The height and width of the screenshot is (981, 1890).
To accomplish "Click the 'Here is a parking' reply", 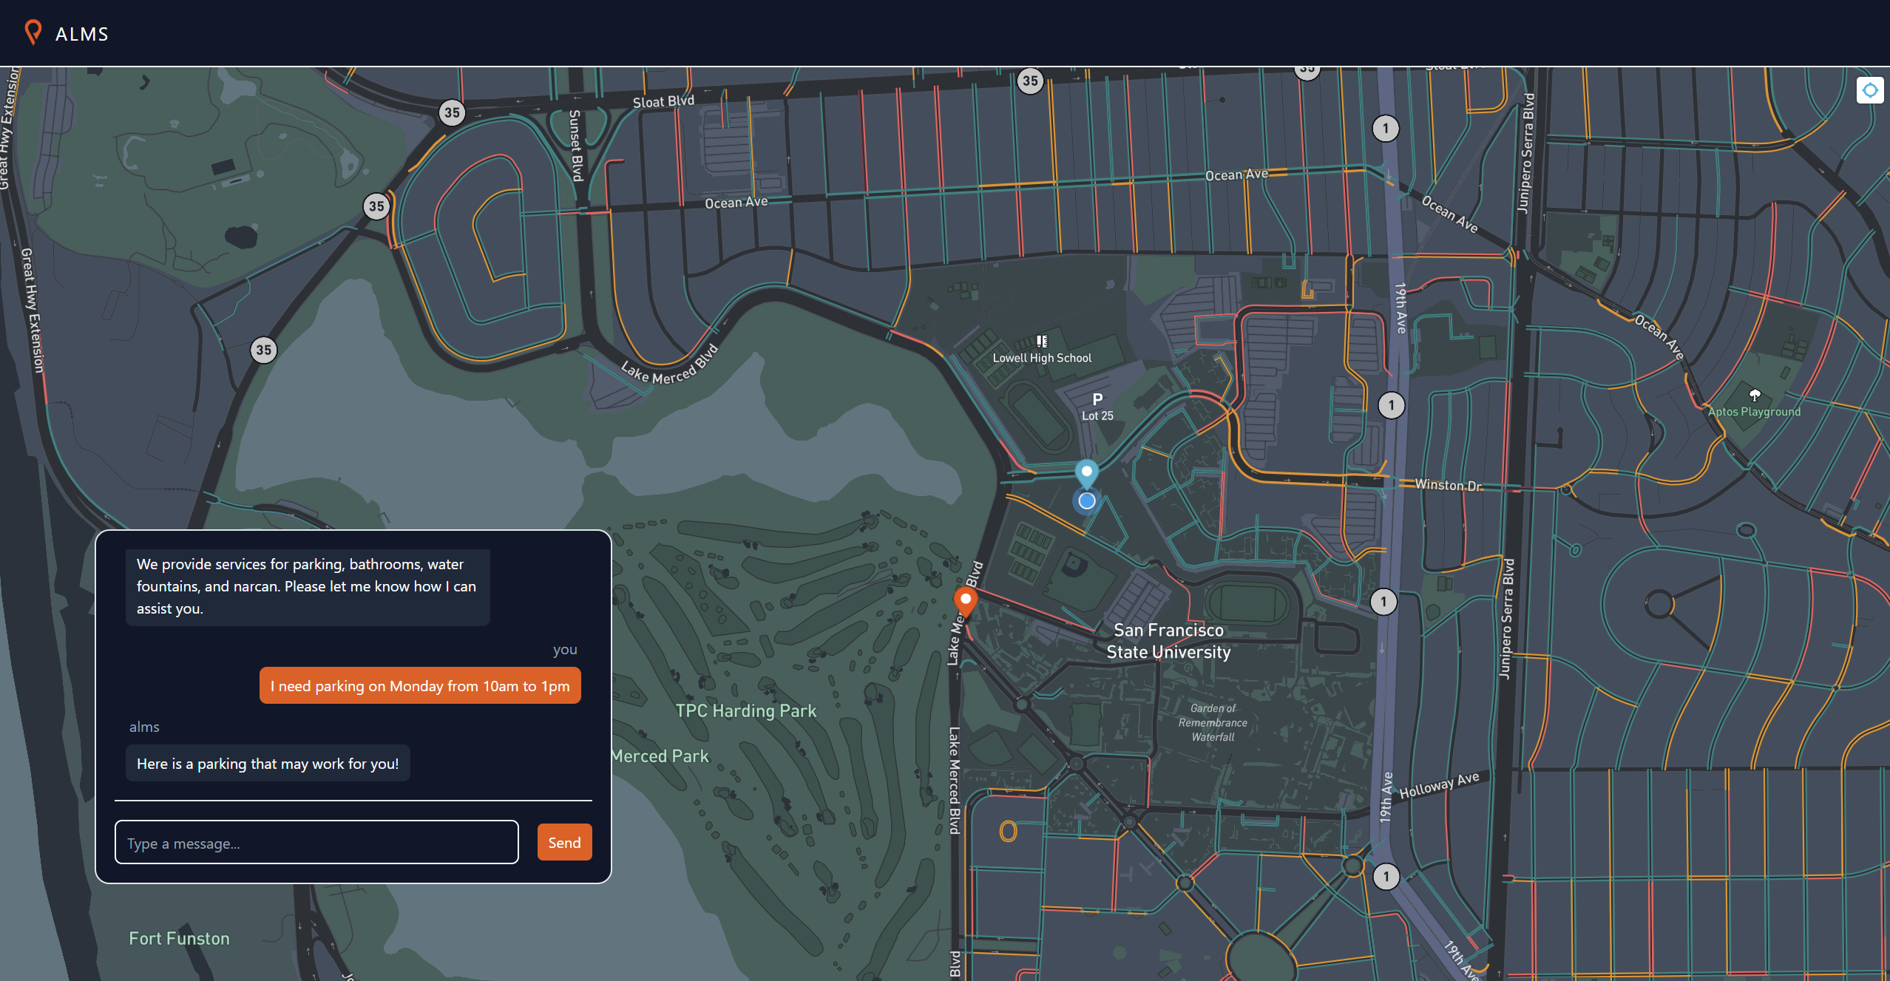I will coord(268,764).
